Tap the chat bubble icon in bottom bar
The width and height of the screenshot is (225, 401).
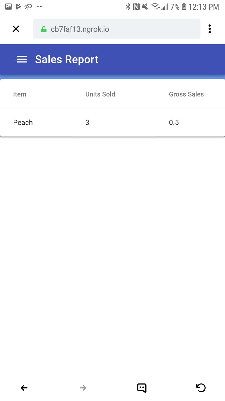coord(142,388)
